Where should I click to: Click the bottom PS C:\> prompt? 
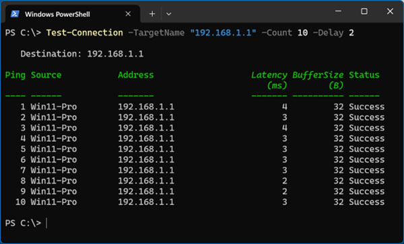[x=23, y=223]
